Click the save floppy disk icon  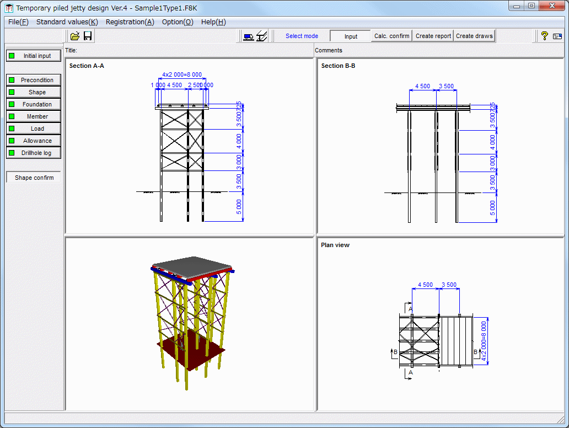click(x=88, y=36)
